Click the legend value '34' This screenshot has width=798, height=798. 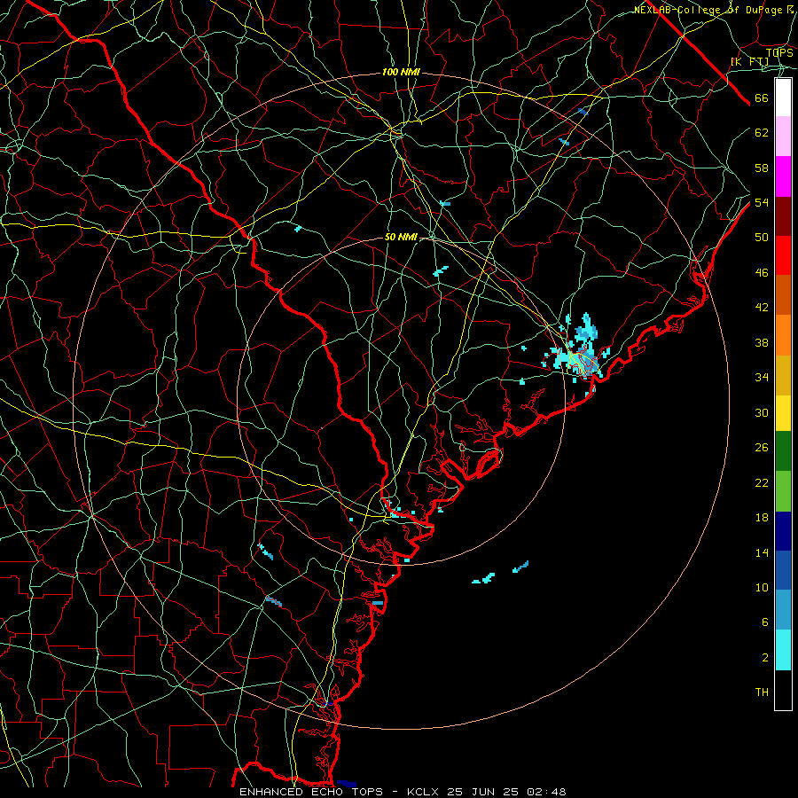pyautogui.click(x=762, y=378)
